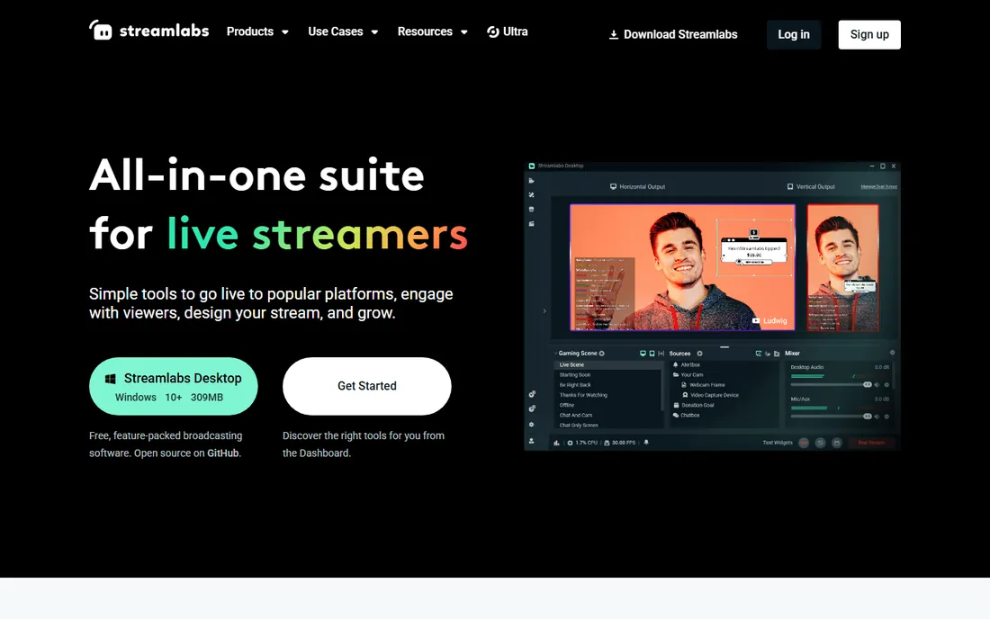Select the Be Right Back scene
Screen dimensions: 990x619
tap(575, 385)
